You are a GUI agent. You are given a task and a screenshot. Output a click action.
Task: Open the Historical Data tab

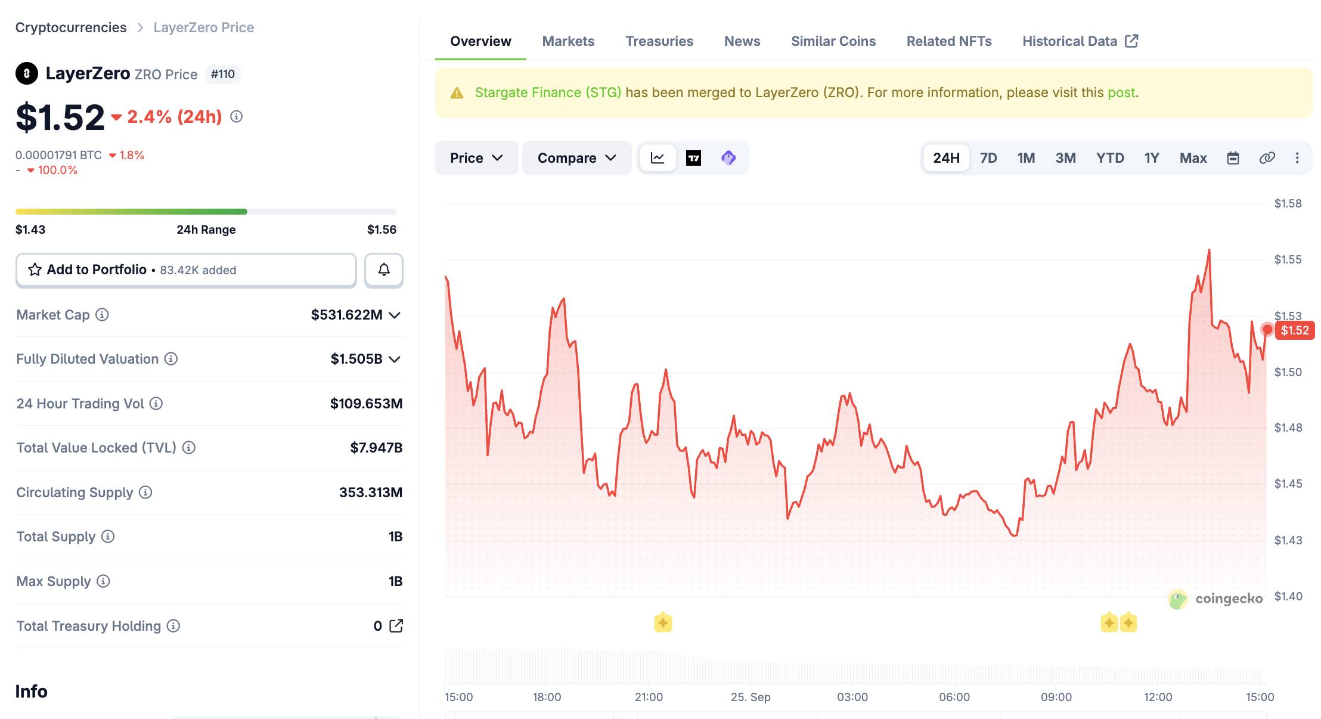point(1080,41)
